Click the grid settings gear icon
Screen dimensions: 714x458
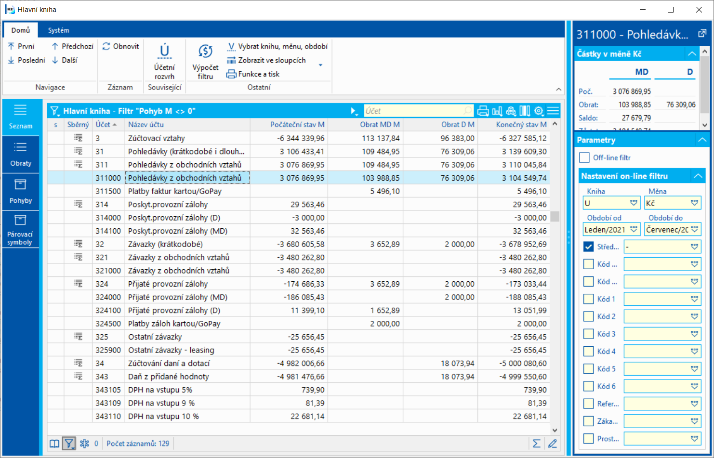(x=539, y=111)
